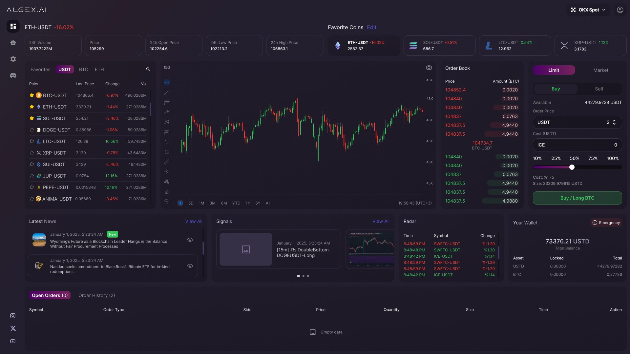This screenshot has height=354, width=630.
Task: Click the chart screenshot camera icon
Action: pos(429,68)
